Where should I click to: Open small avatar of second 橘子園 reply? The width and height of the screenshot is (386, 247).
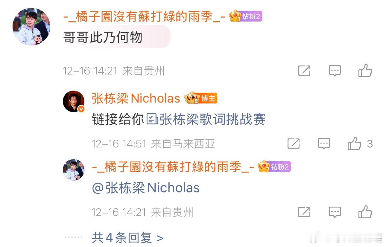click(74, 170)
